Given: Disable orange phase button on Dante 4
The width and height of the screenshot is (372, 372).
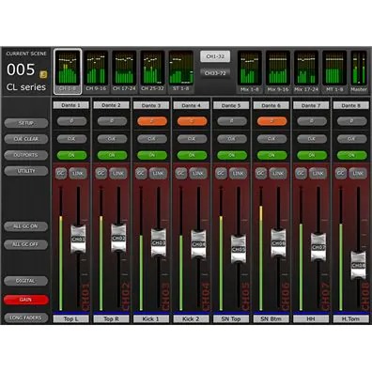Looking at the screenshot, I should pos(192,121).
